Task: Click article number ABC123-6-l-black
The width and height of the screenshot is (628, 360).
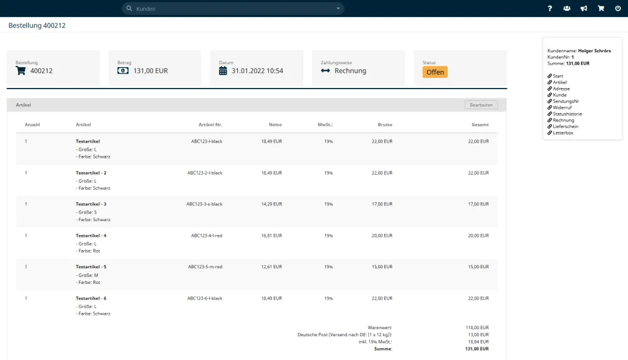Action: [x=205, y=298]
